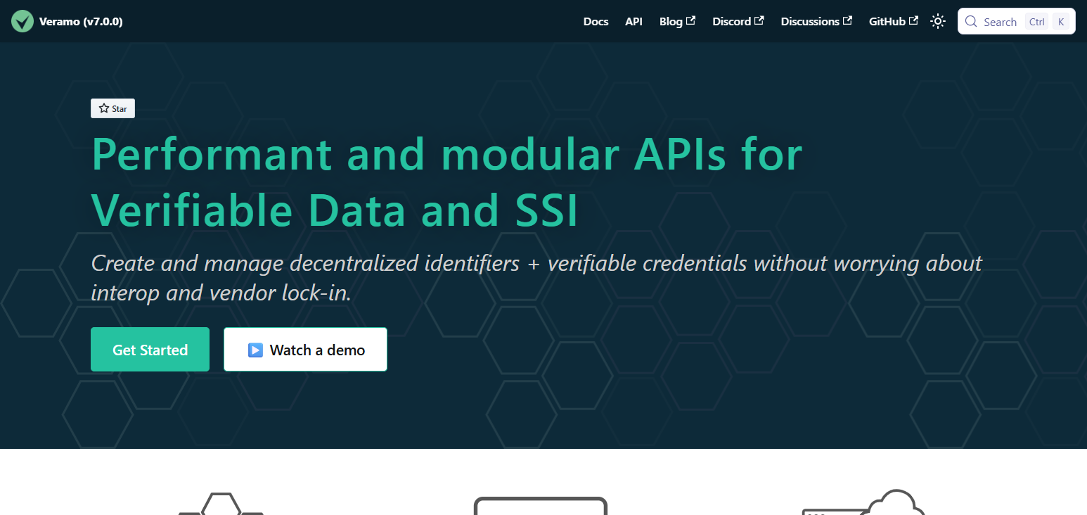Open the Docs navigation item
Image resolution: width=1087 pixels, height=515 pixels.
click(596, 21)
